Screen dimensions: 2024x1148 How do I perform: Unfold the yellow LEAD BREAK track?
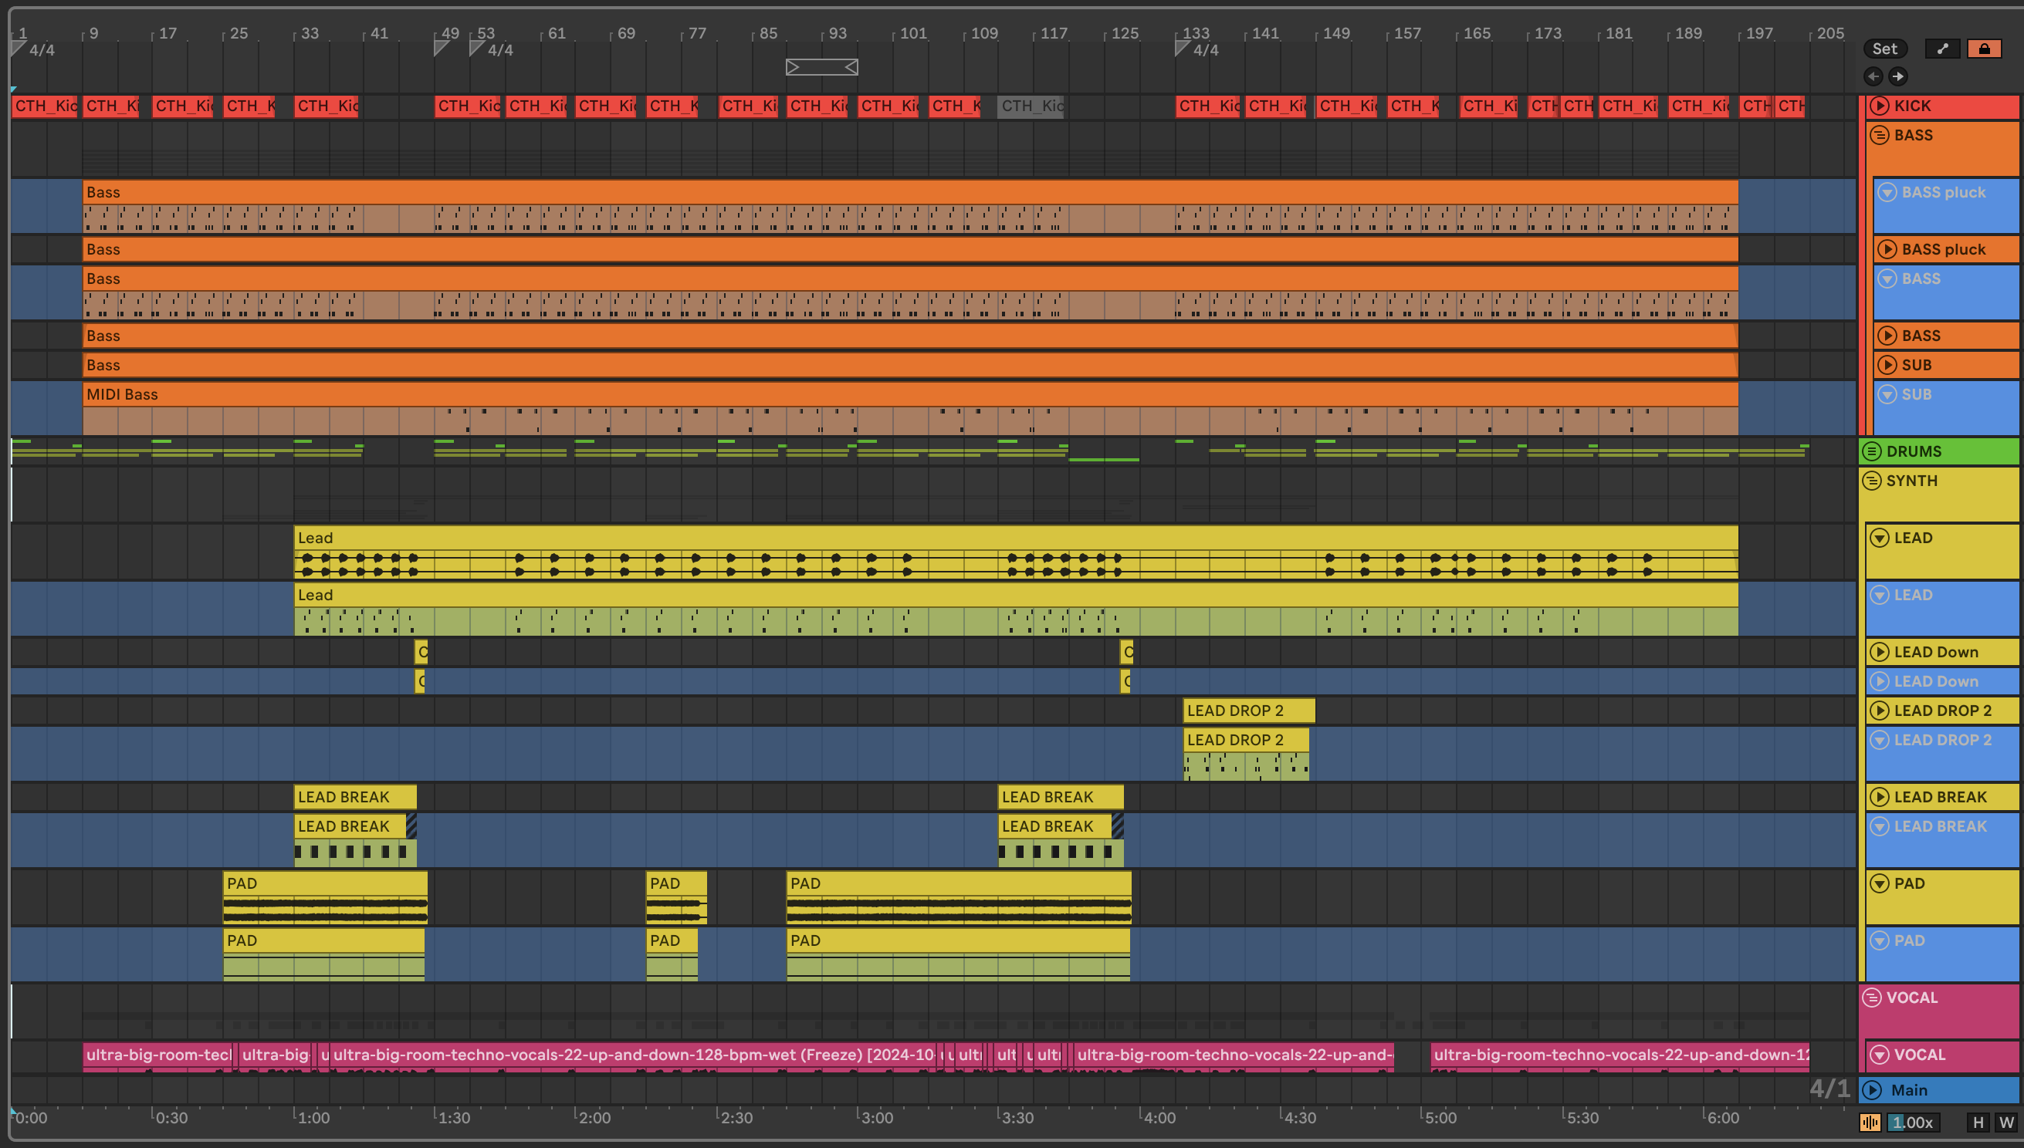click(x=1880, y=797)
